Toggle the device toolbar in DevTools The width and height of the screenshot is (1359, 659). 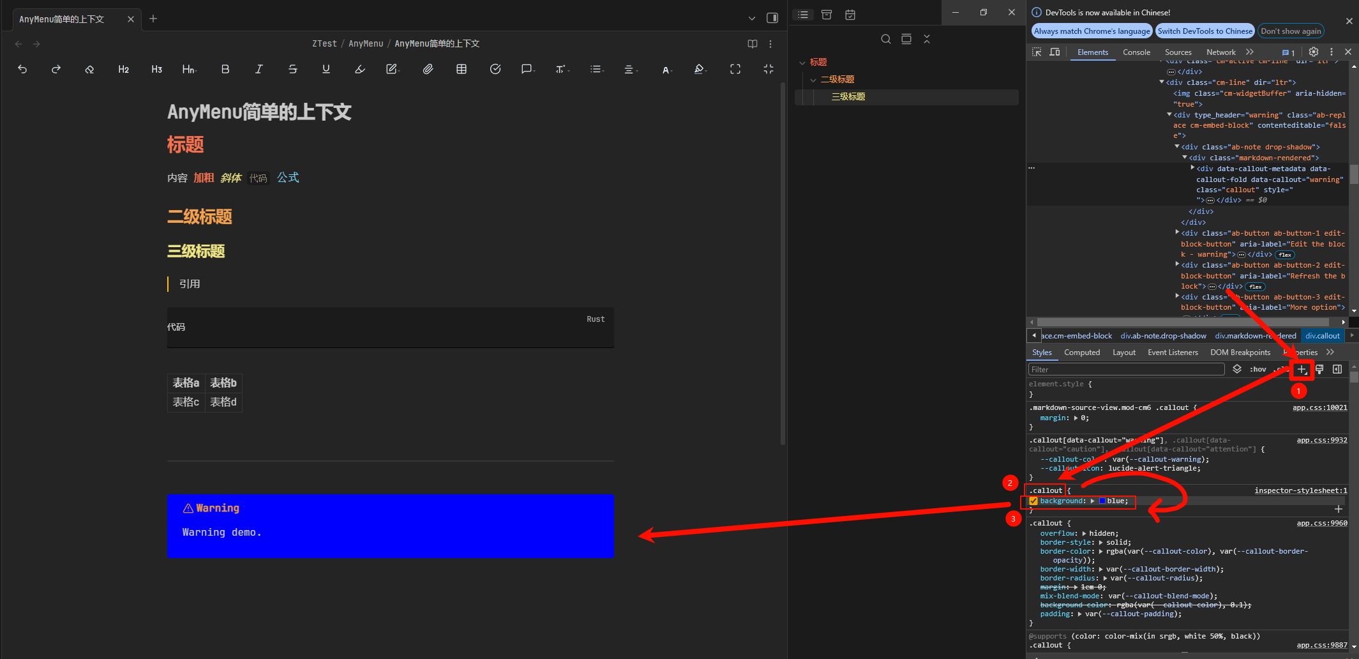tap(1055, 52)
